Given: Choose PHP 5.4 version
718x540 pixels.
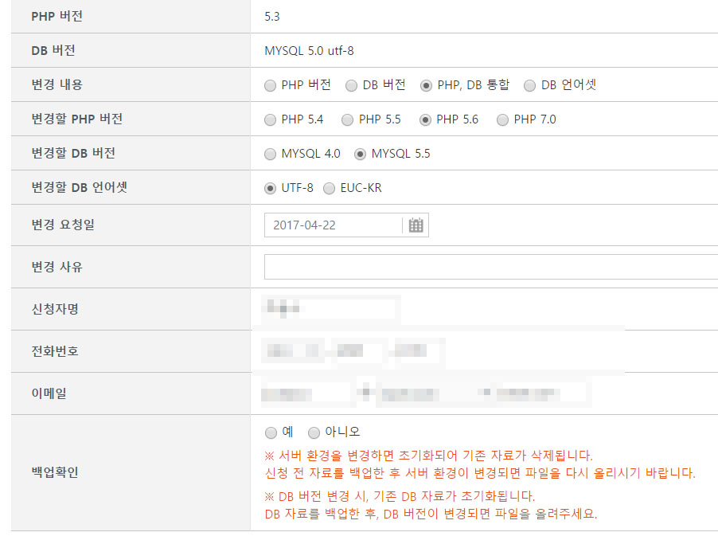Looking at the screenshot, I should 271,120.
